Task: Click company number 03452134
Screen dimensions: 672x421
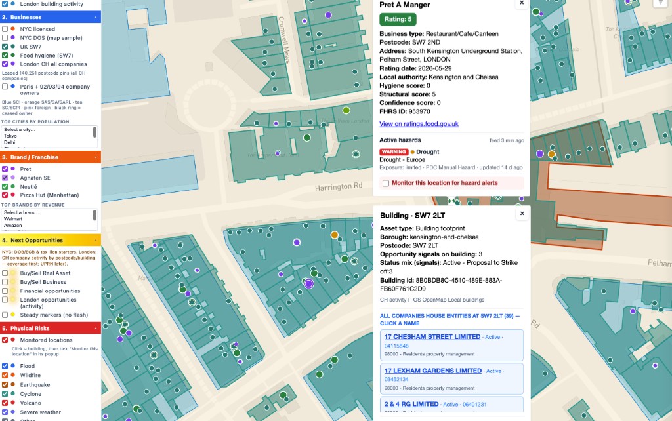Action: tap(396, 379)
